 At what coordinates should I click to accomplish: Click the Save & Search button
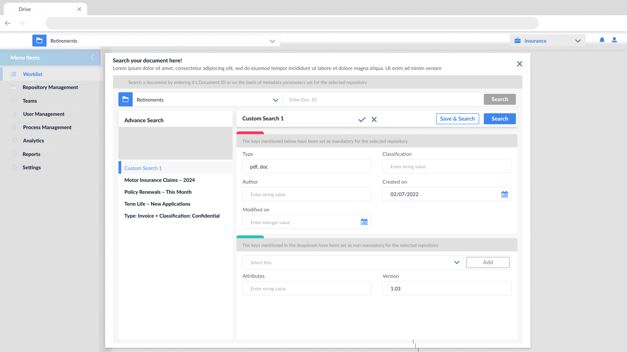(457, 119)
